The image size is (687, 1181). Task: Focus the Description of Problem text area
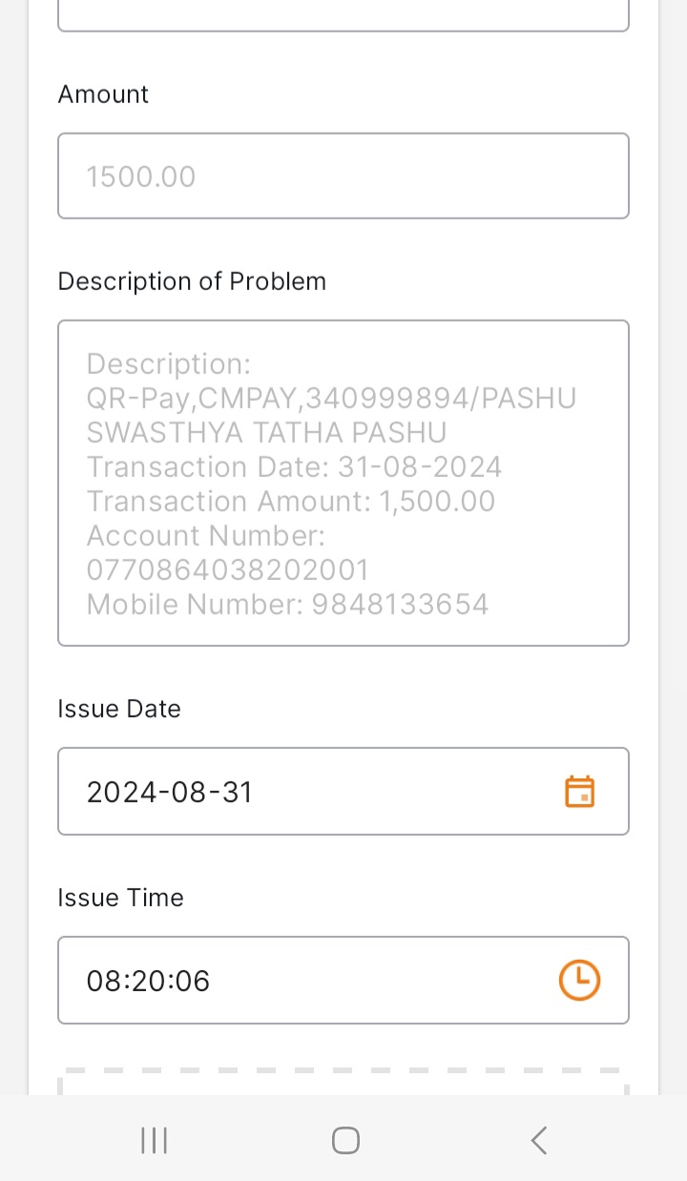click(x=343, y=483)
